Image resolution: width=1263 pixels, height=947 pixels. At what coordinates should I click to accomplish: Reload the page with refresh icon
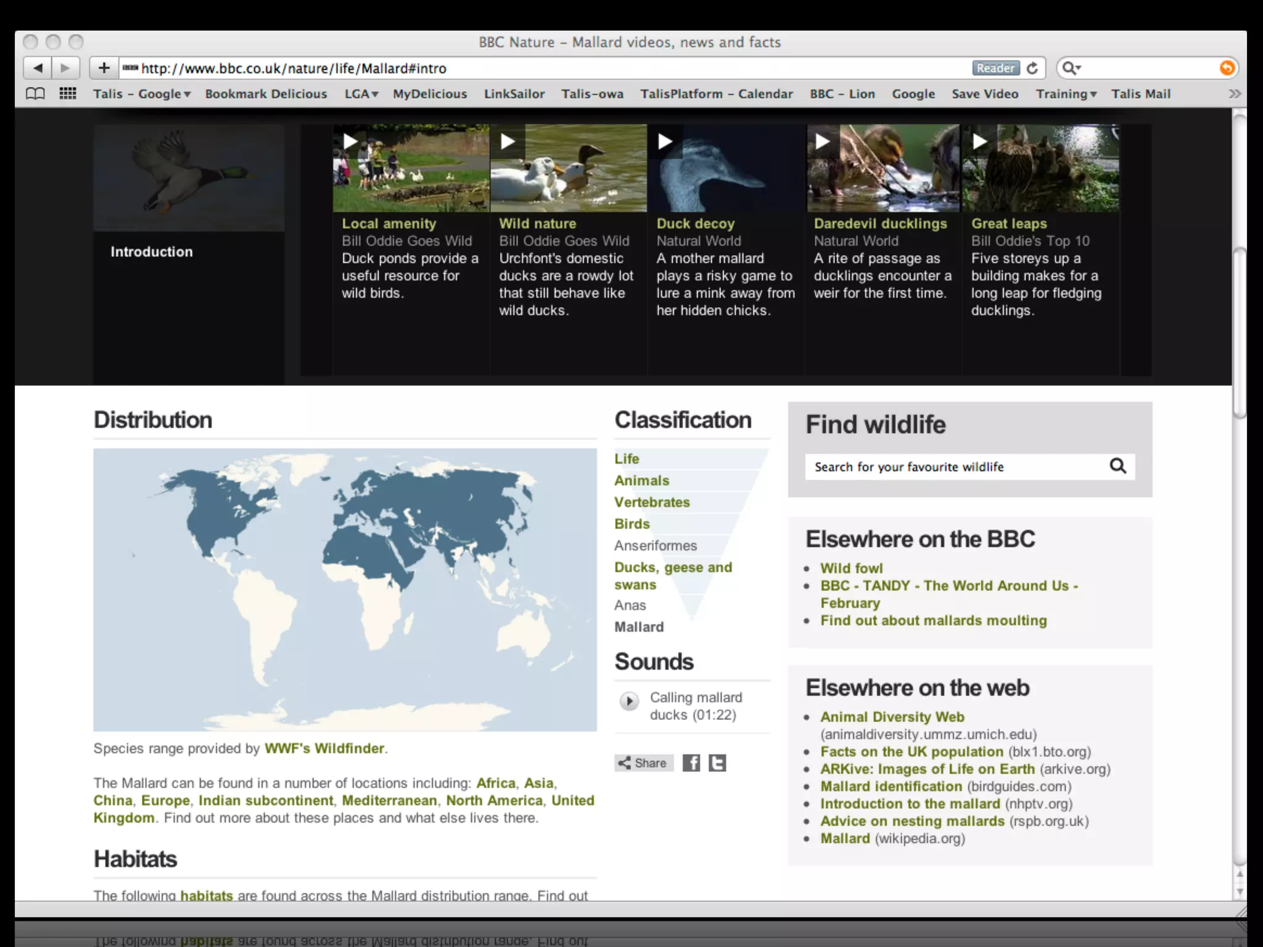coord(1032,68)
